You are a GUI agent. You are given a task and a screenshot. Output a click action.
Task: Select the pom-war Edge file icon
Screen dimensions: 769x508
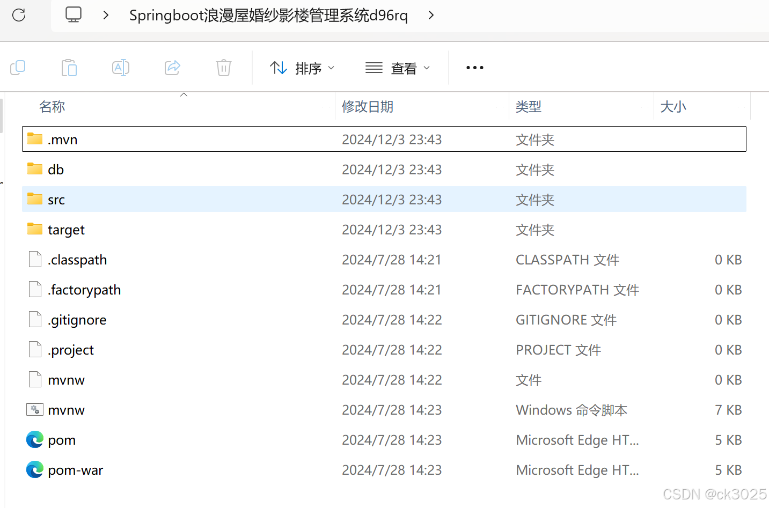35,469
